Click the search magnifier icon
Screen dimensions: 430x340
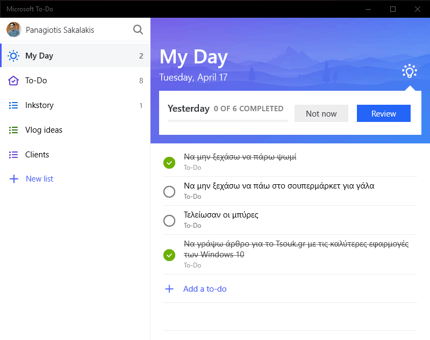(x=138, y=30)
